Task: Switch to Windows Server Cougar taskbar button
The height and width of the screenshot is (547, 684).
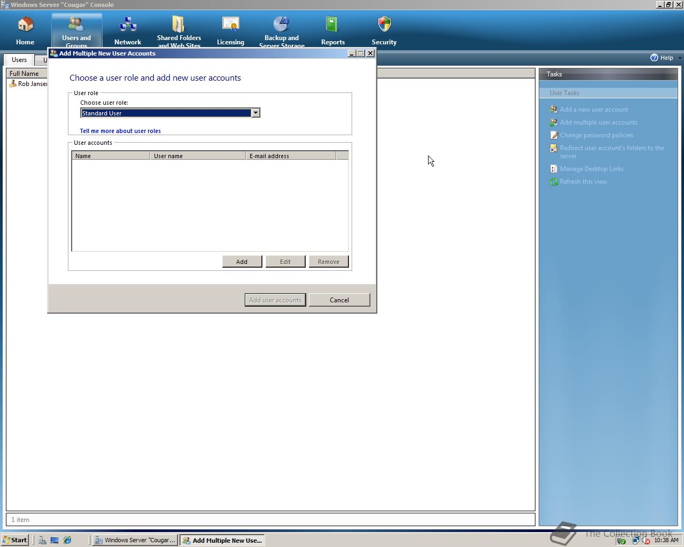Action: (x=135, y=540)
